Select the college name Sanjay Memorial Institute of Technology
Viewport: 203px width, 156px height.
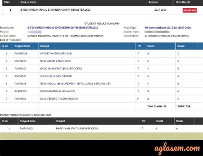[x=66, y=36]
